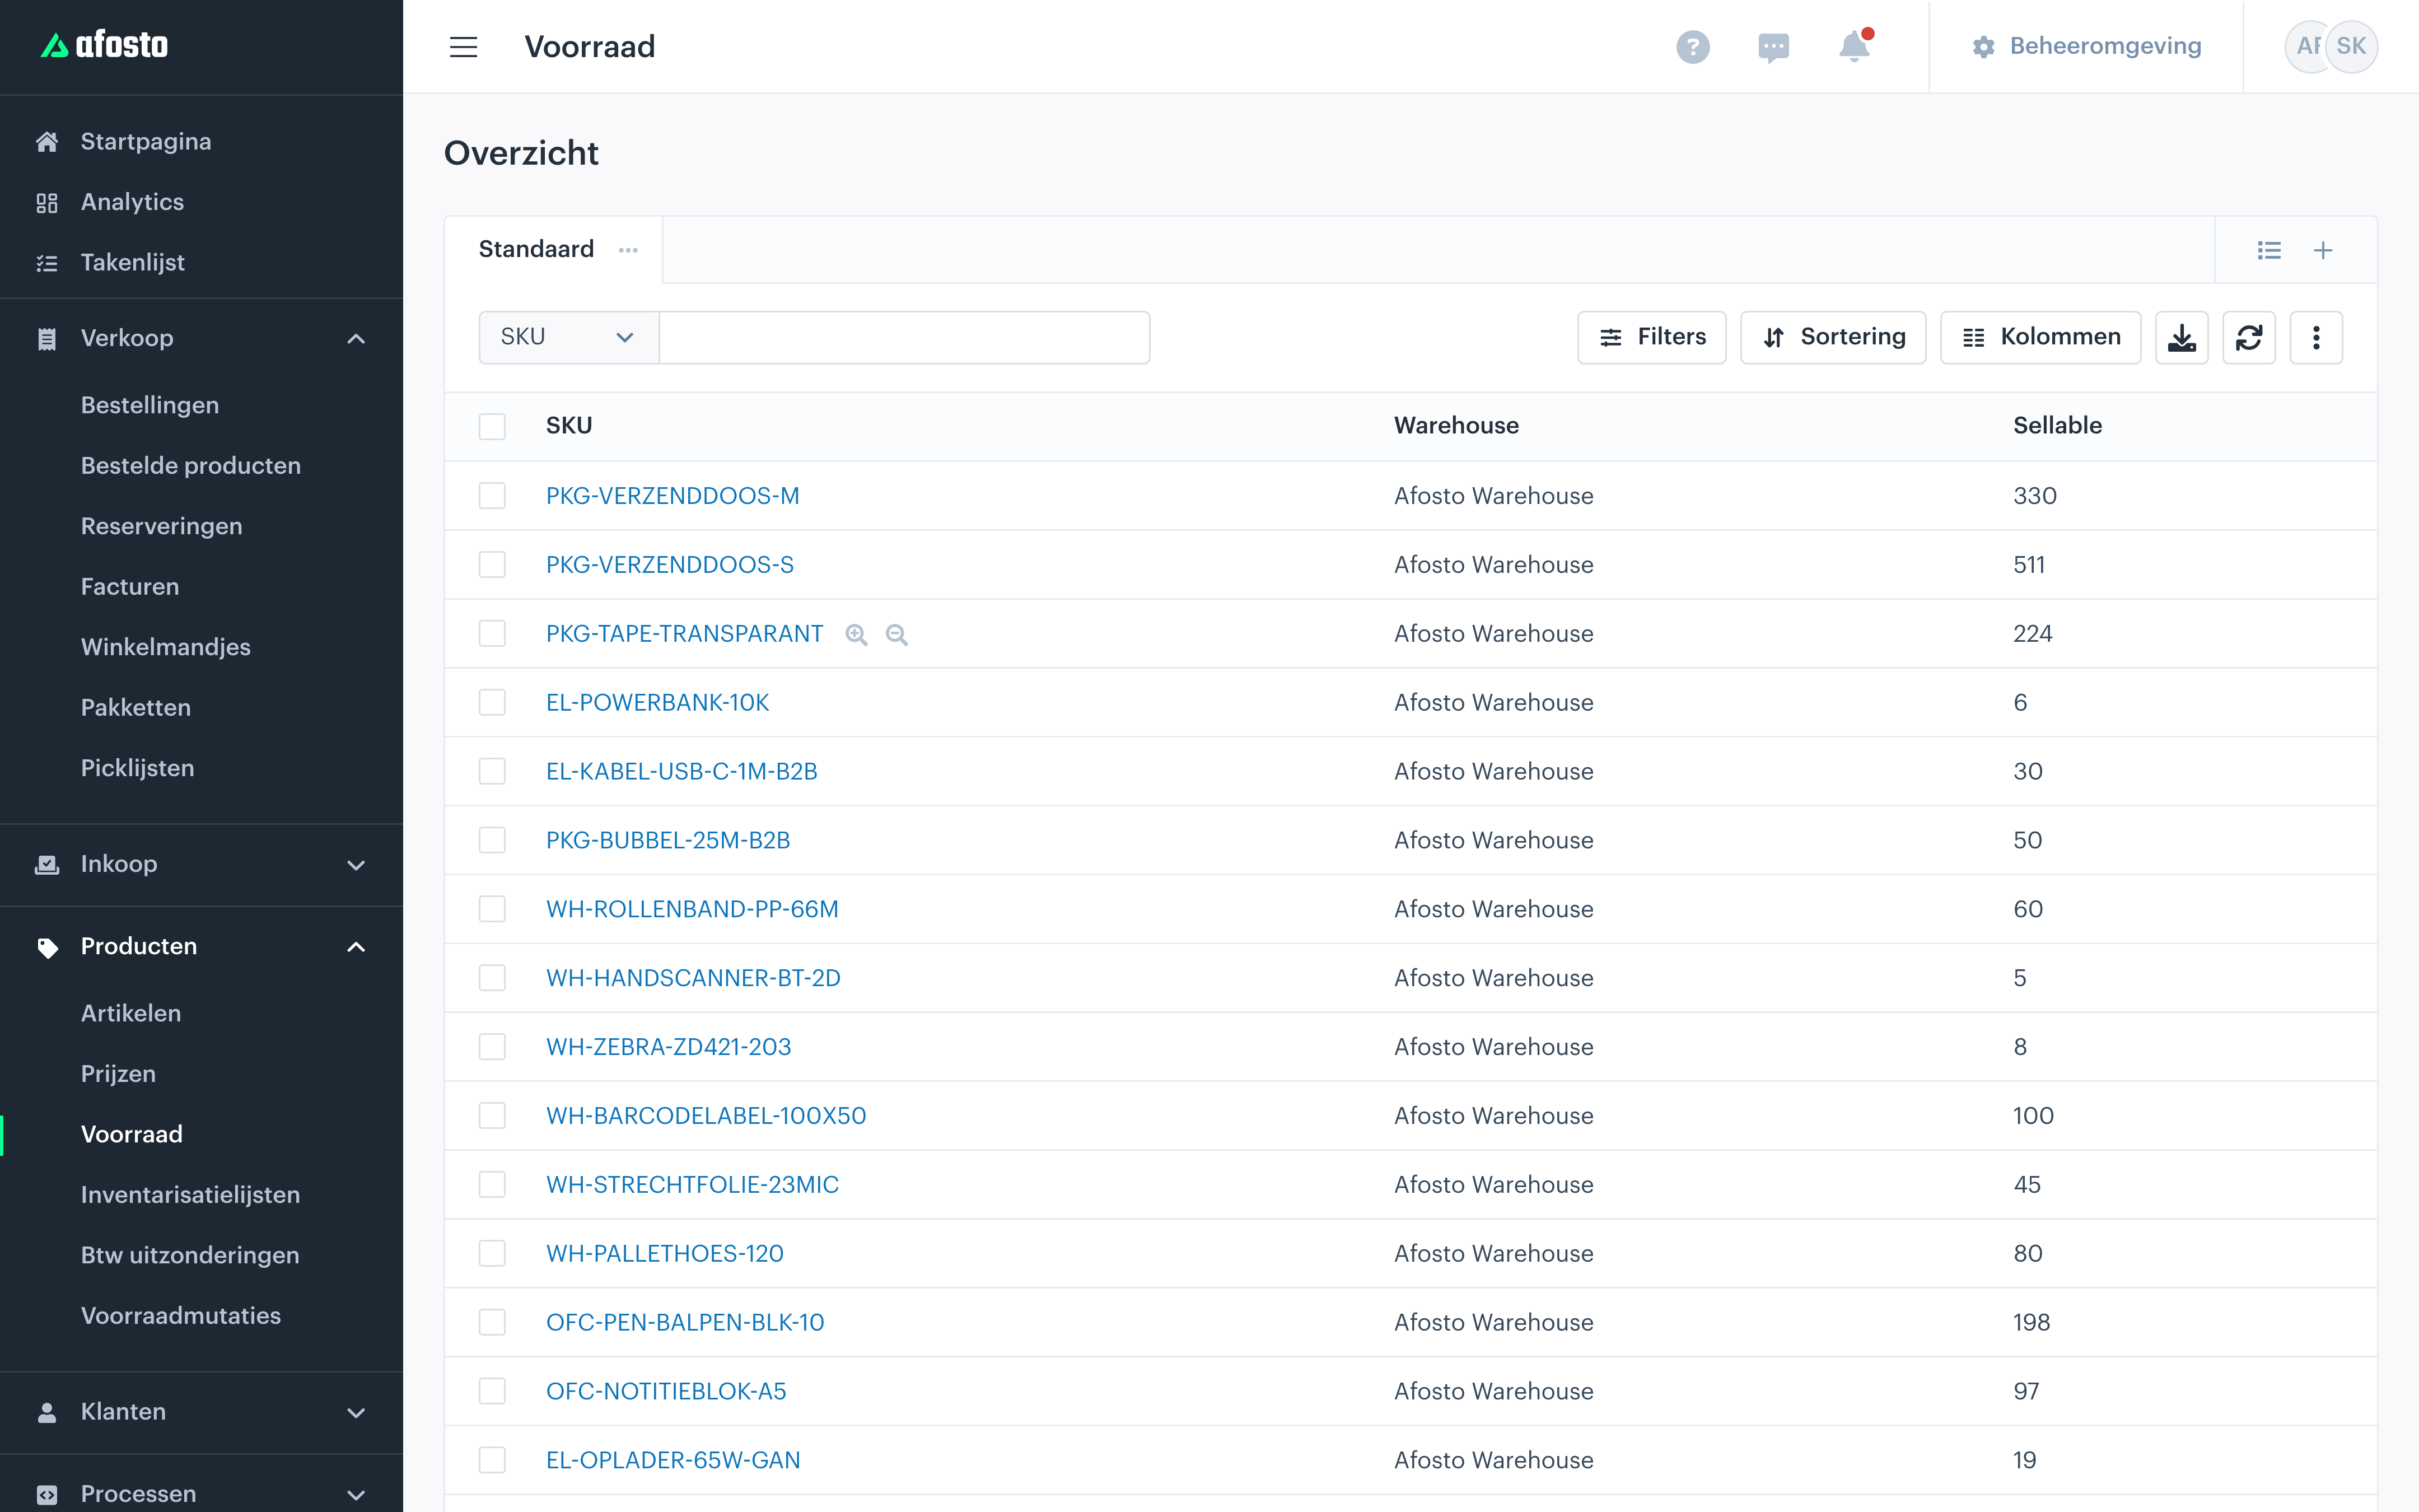Open the help question mark icon

point(1692,47)
